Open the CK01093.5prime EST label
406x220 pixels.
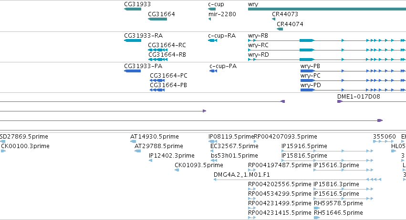pos(199,165)
